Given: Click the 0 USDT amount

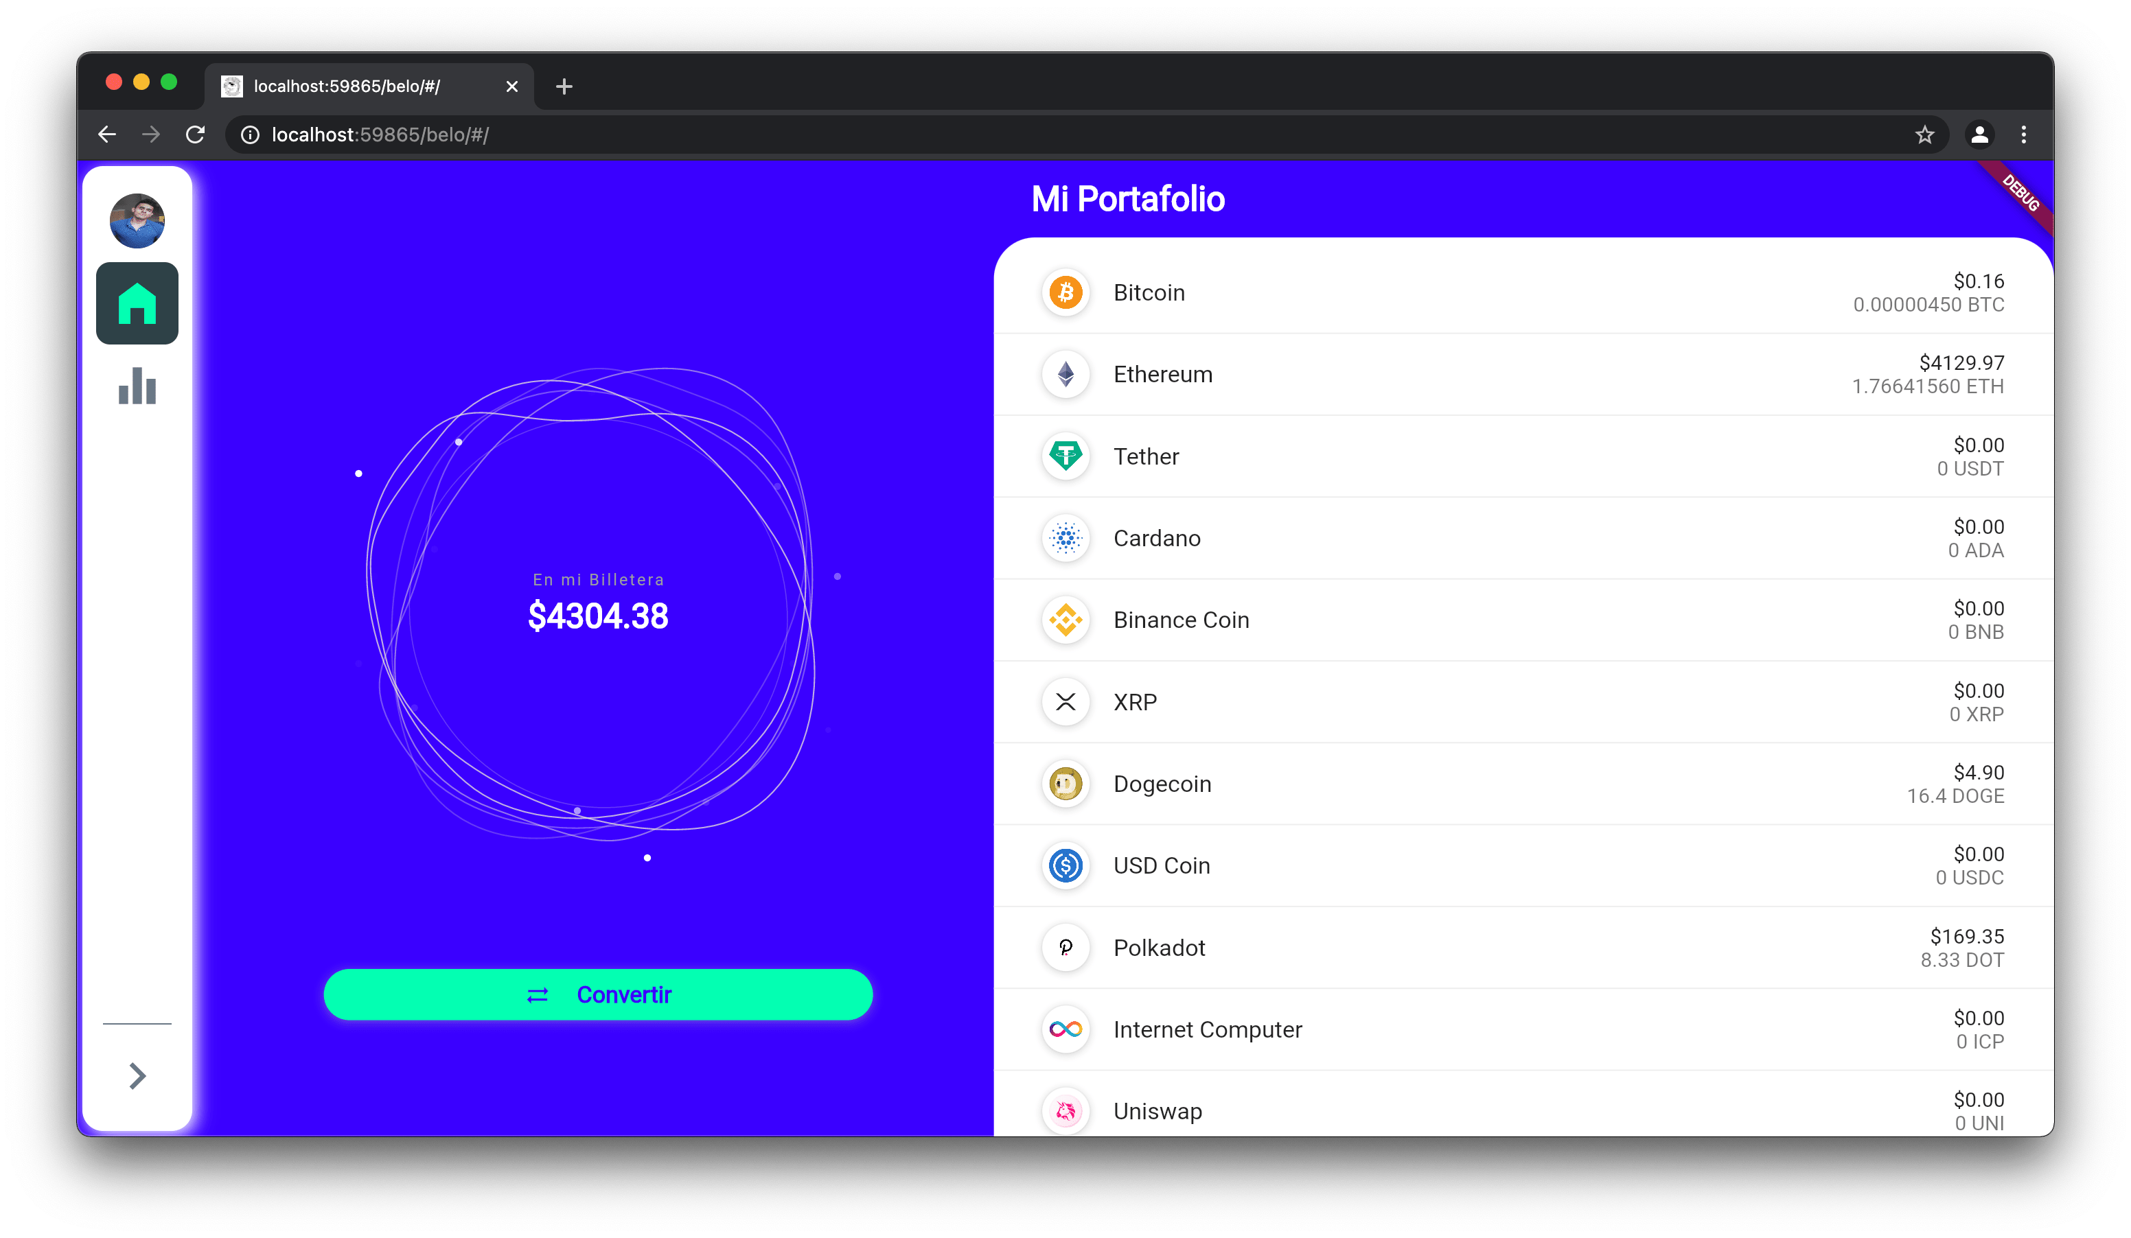Looking at the screenshot, I should click(1970, 468).
